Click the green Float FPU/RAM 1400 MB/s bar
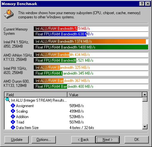 coord(91,47)
